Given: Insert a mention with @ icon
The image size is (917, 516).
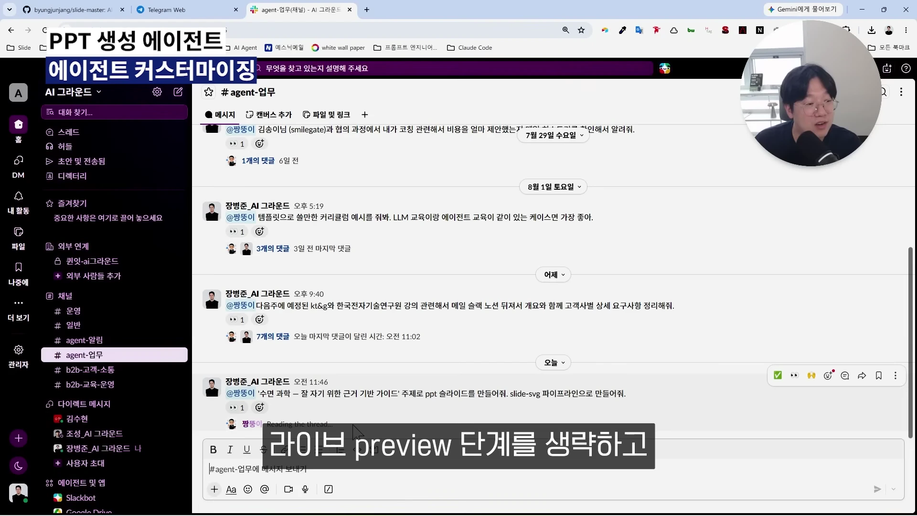Looking at the screenshot, I should click(265, 489).
